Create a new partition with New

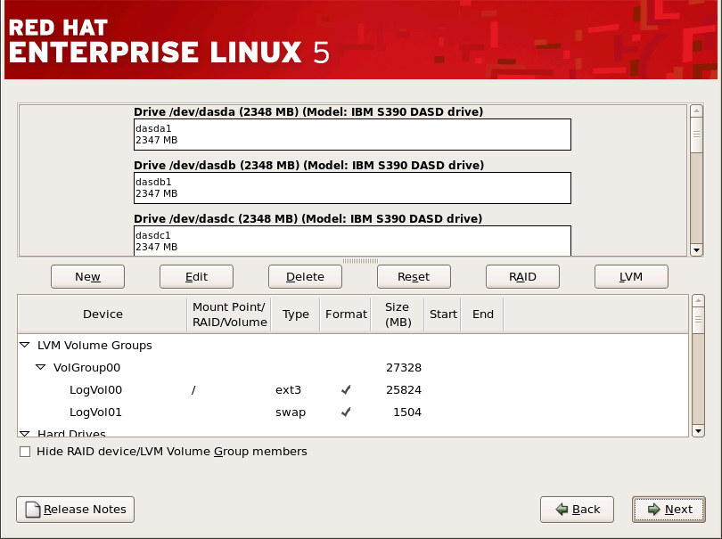pos(86,276)
